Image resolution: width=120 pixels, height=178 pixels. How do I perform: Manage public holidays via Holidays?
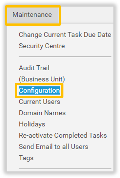(32, 124)
